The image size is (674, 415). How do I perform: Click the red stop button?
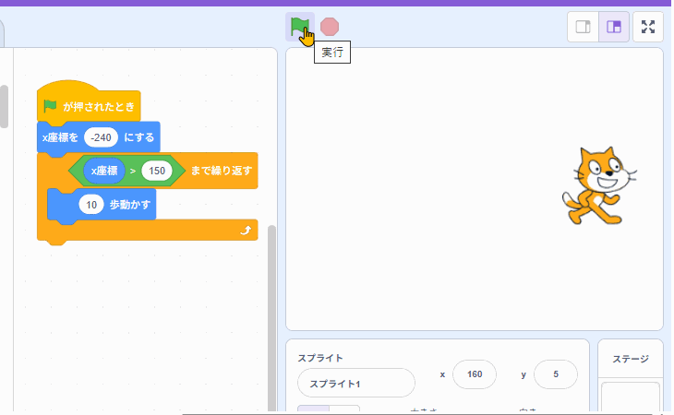click(330, 27)
